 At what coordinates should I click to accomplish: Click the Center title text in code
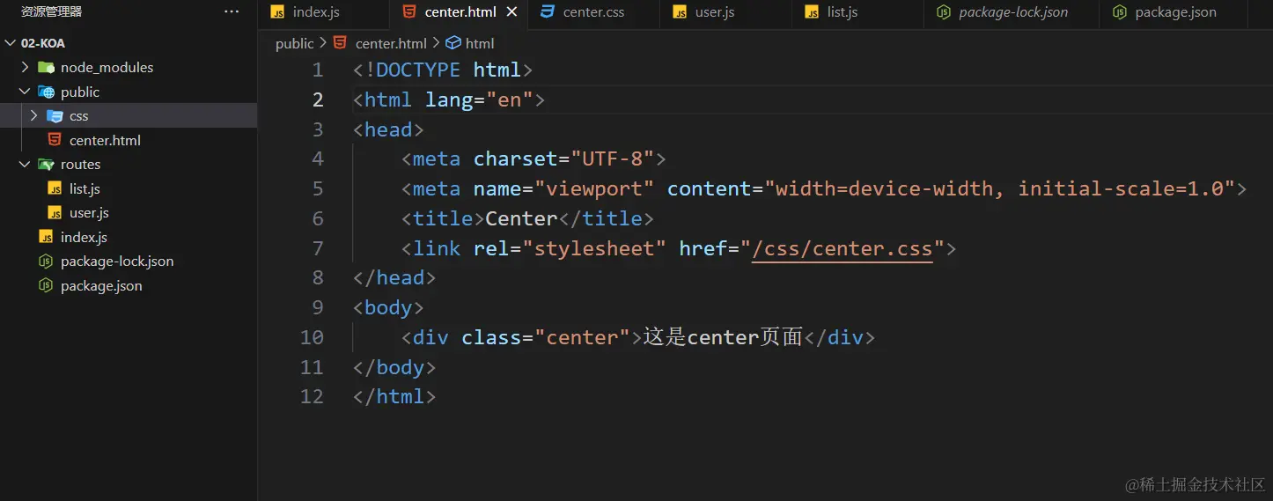pyautogui.click(x=522, y=218)
